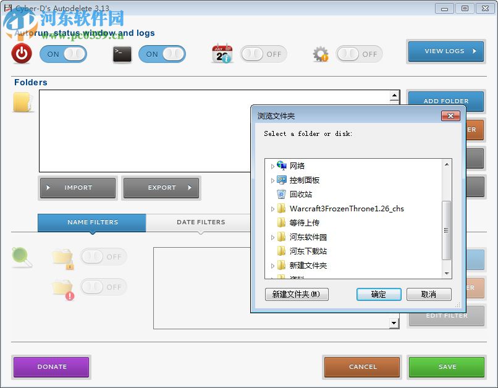The width and height of the screenshot is (498, 388).
Task: Expand the Warcraft3FrozenThrone1.26_chs folder node
Action: [272, 209]
